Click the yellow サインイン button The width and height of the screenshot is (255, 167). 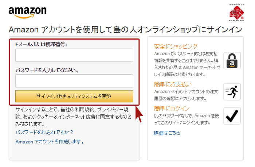74,96
